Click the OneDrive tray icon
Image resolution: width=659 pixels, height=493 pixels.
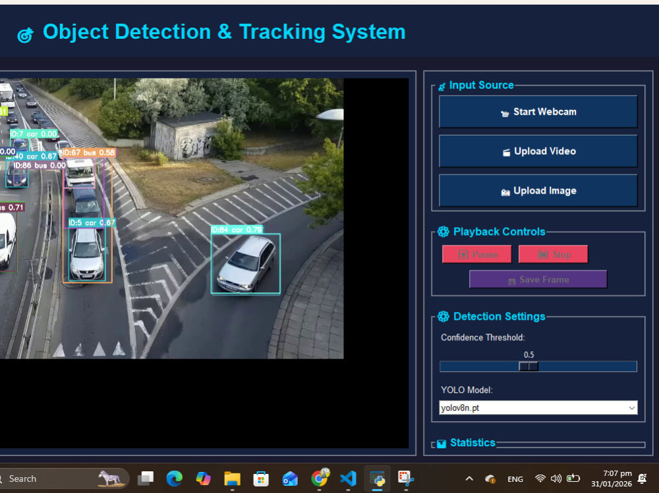click(490, 479)
